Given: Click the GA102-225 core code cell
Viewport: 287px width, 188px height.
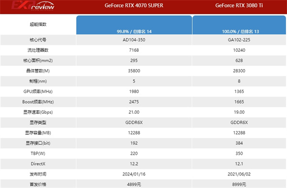Looking at the screenshot, I should pos(239,40).
